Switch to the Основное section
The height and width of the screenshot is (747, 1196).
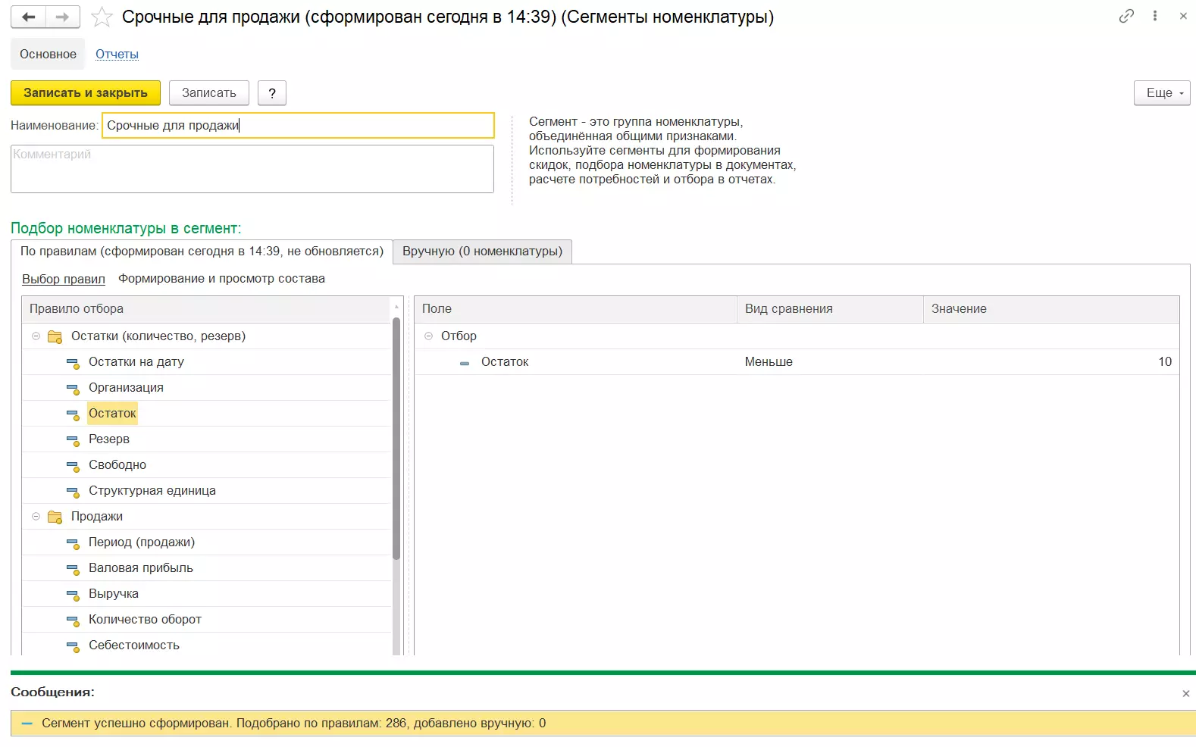click(48, 54)
